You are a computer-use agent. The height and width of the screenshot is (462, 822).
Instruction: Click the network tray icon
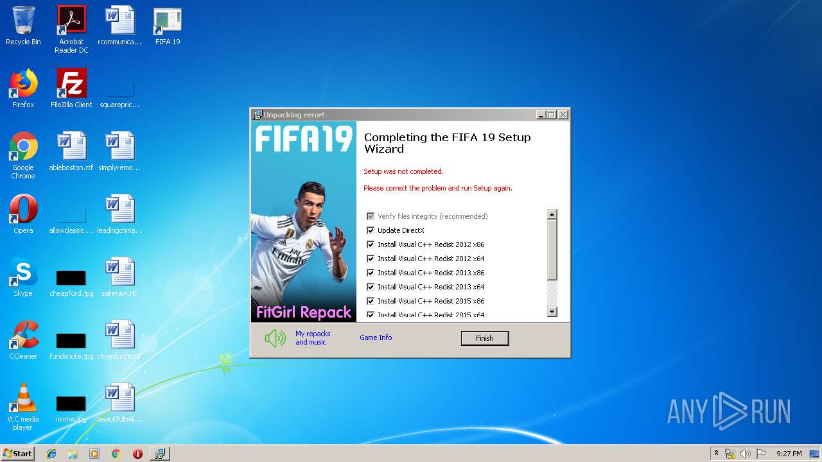tap(730, 454)
